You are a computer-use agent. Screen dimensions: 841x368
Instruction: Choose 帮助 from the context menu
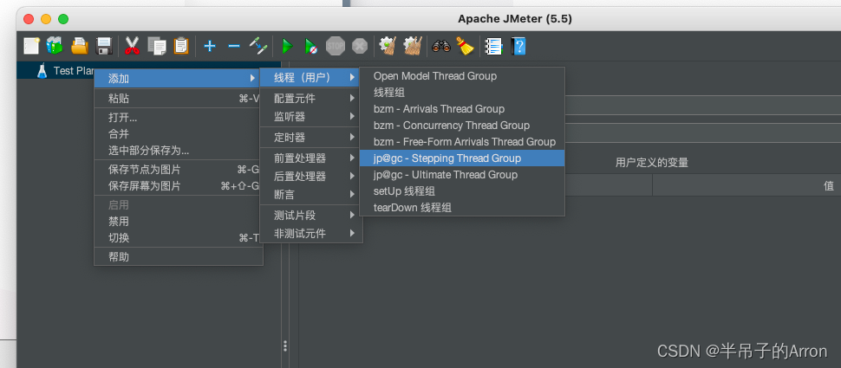[179, 257]
